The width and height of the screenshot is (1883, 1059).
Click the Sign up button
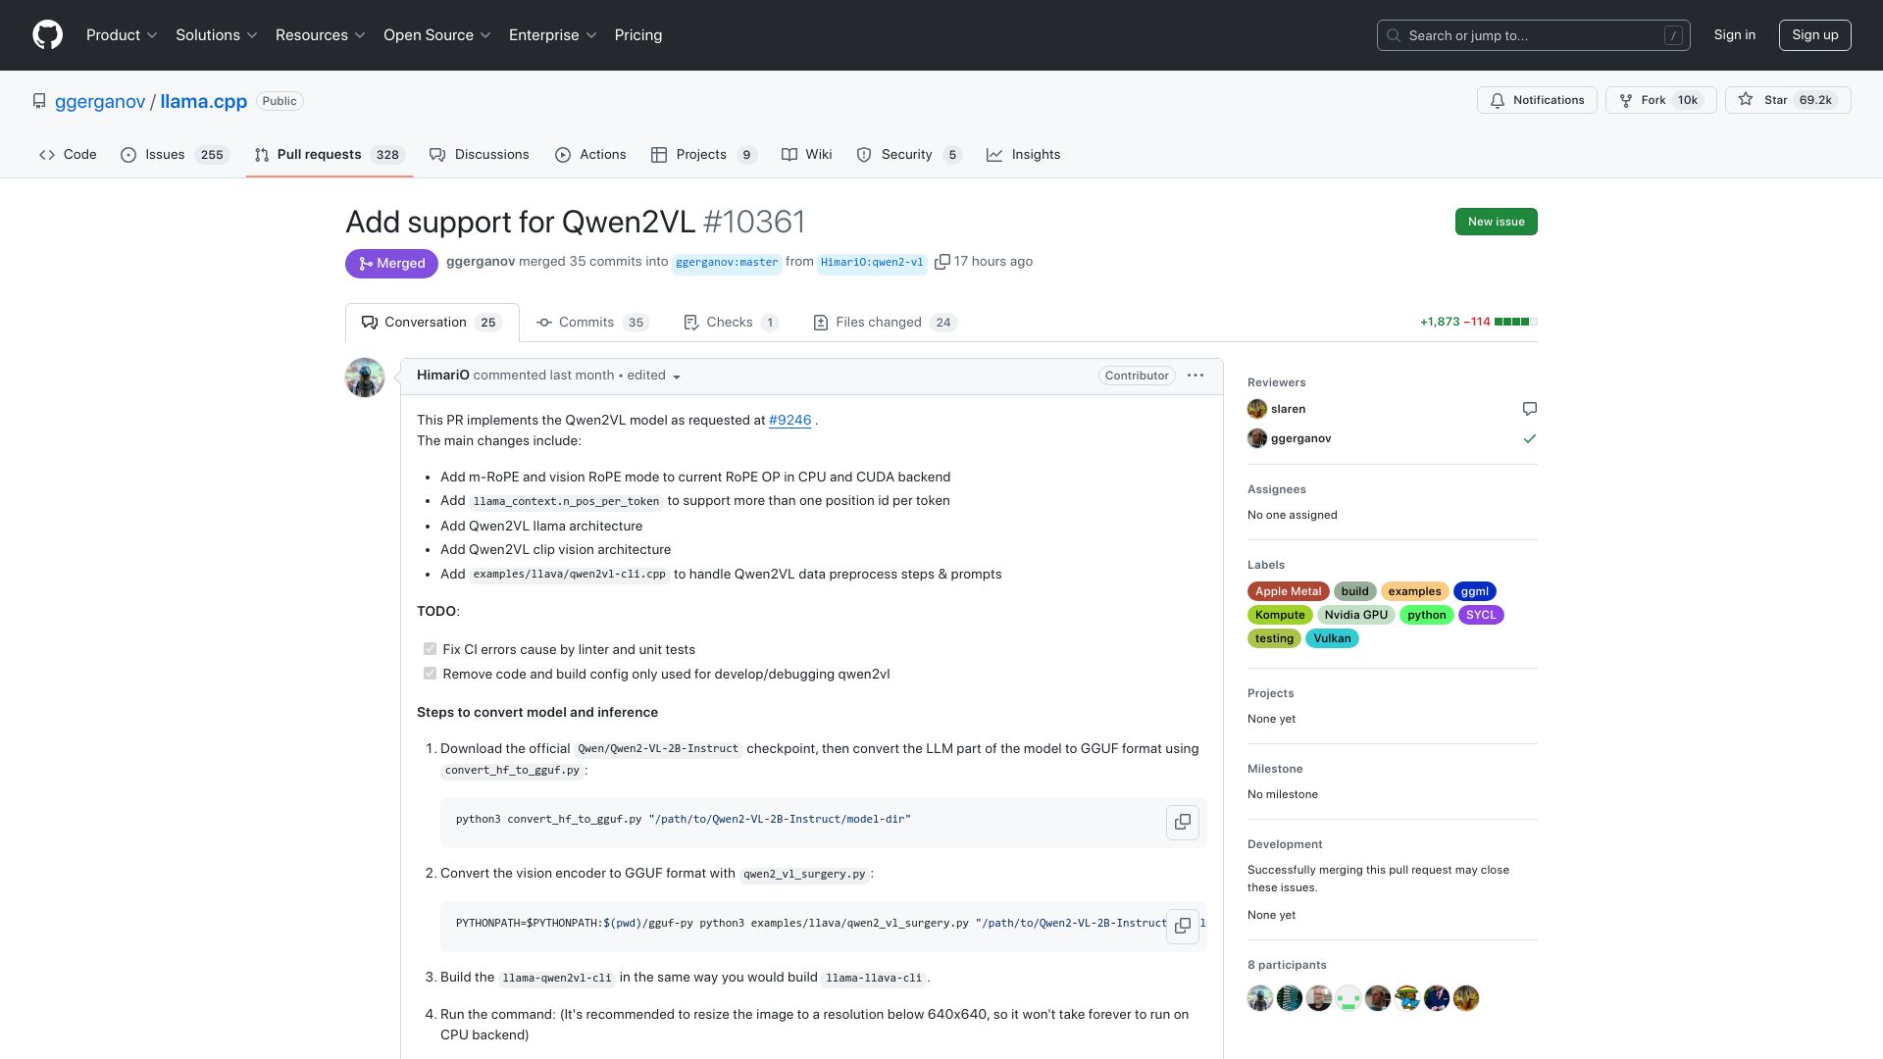[1814, 35]
